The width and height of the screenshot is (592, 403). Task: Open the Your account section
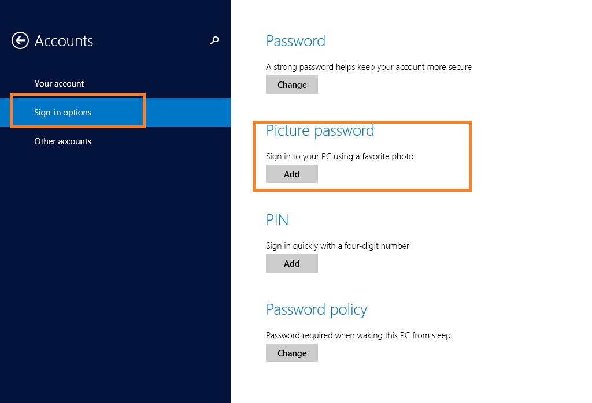[59, 84]
